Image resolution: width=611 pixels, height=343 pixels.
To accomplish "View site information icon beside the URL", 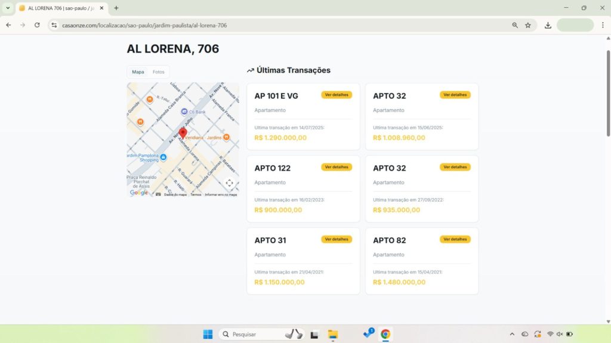I will (54, 25).
